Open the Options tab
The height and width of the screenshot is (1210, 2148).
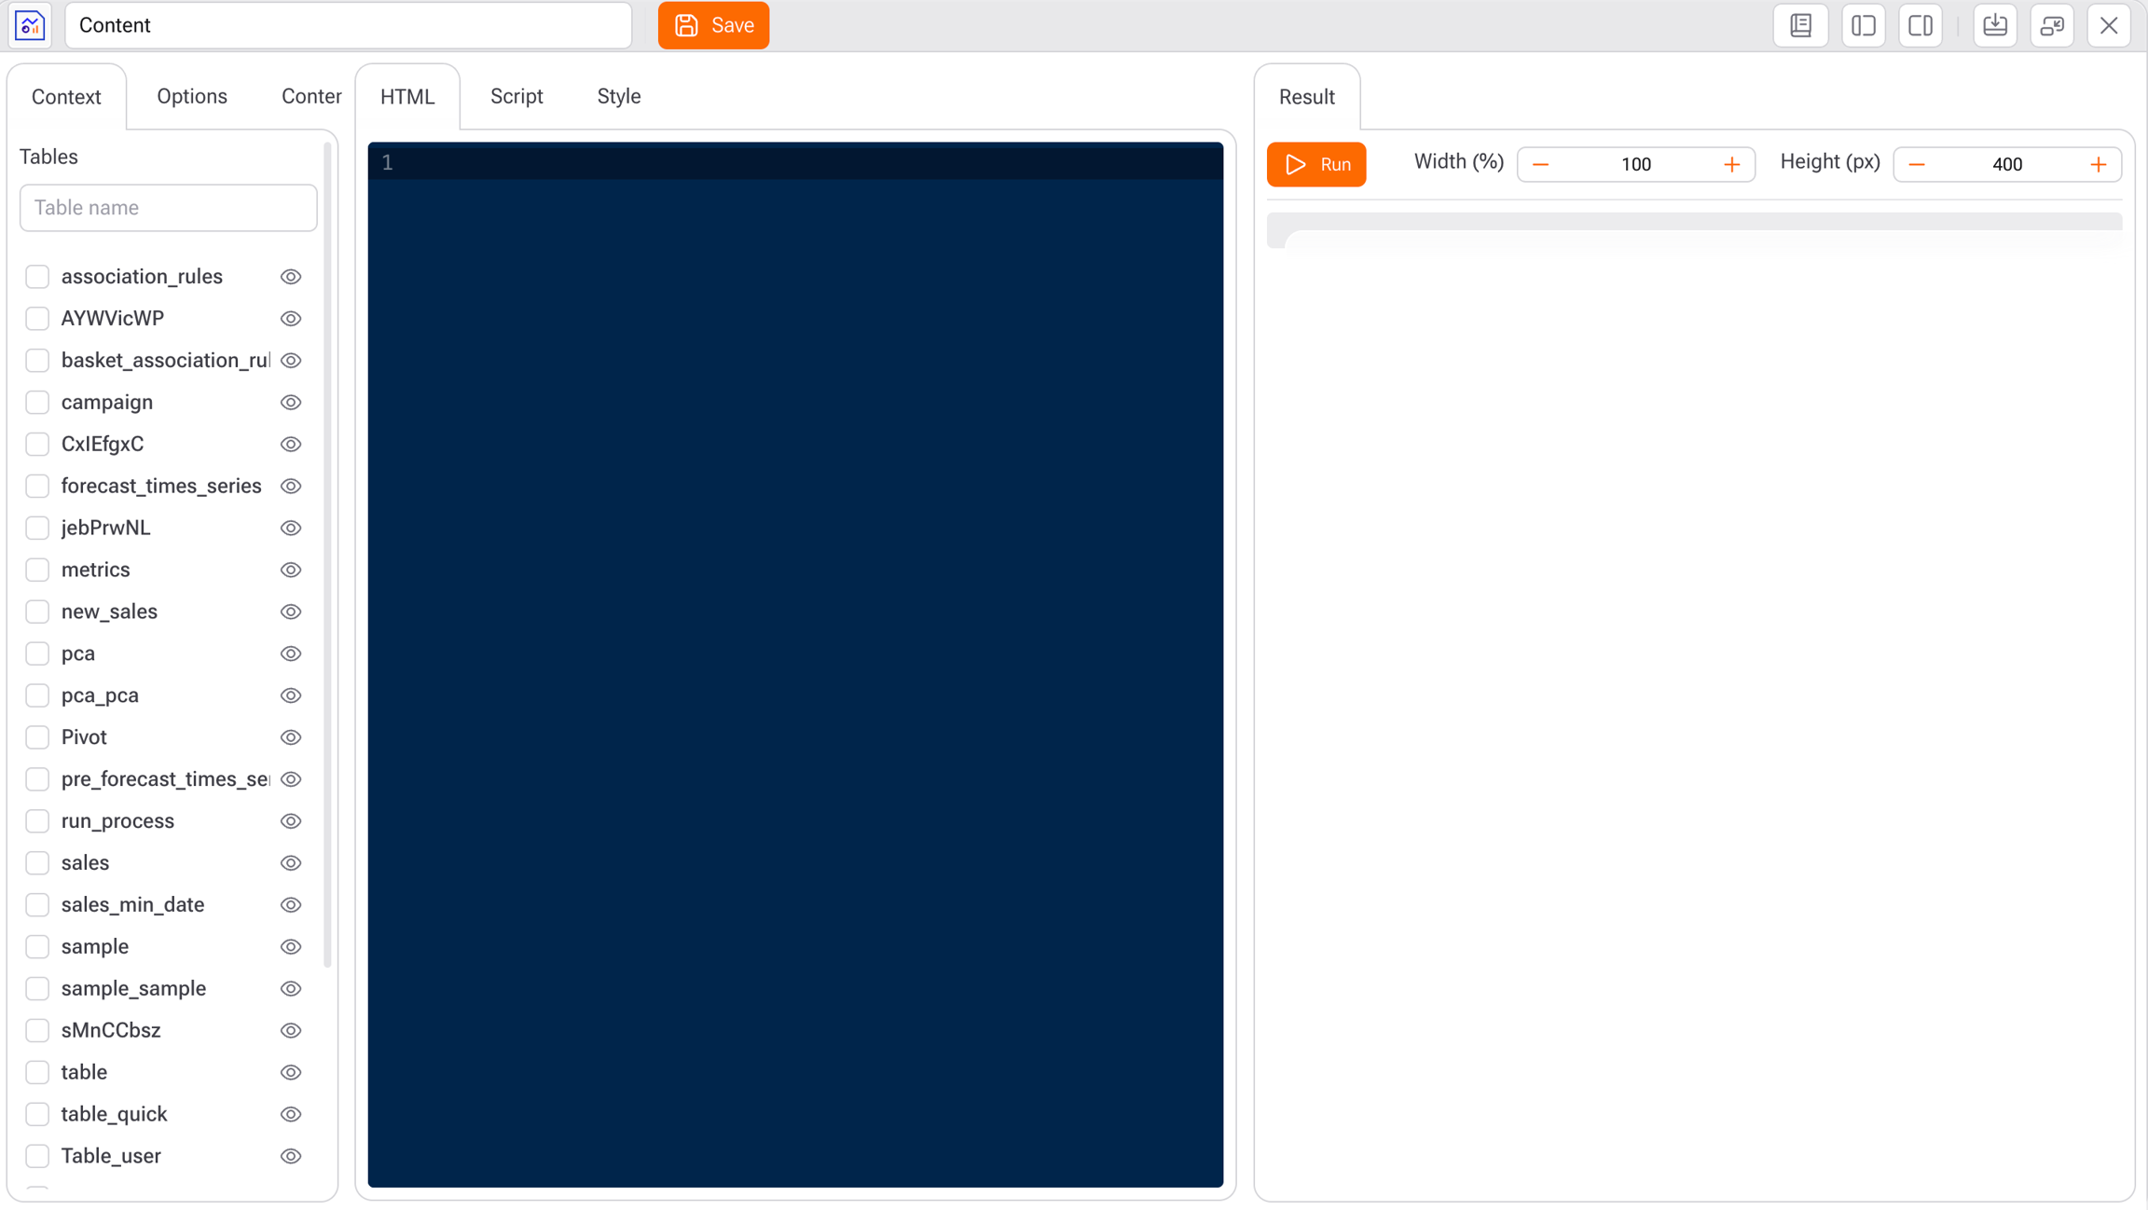(192, 97)
